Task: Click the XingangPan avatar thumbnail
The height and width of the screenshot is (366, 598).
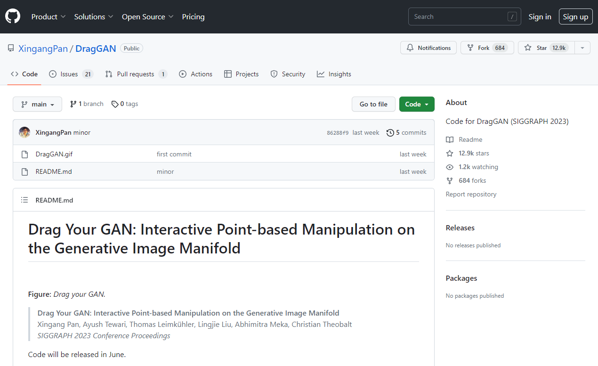Action: [24, 132]
